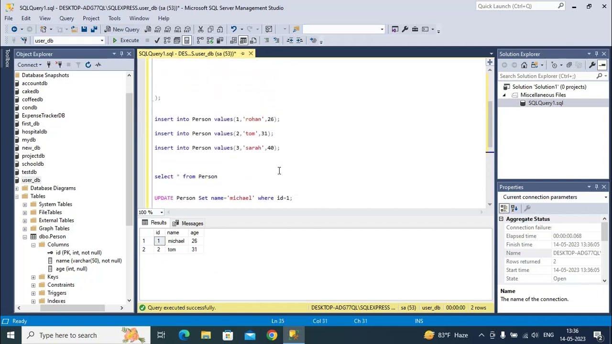The image size is (612, 344).
Task: Select the SQLQuery1.sql document tab
Action: tap(187, 54)
